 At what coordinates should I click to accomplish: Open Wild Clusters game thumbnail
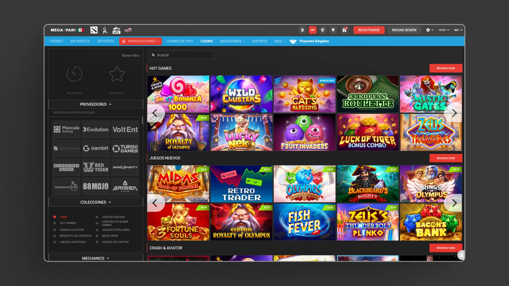coord(241,94)
